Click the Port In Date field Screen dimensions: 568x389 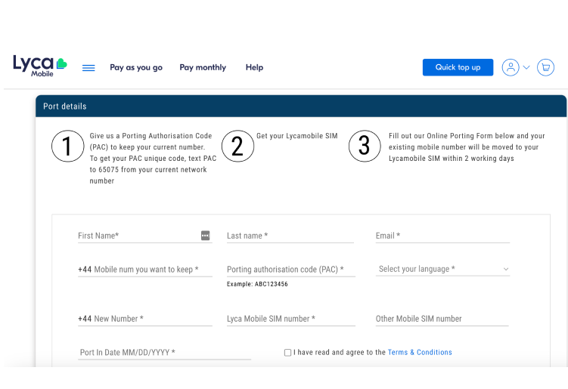164,353
